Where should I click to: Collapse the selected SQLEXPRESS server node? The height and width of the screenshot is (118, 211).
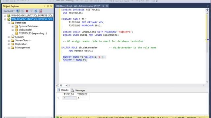tap(5, 19)
